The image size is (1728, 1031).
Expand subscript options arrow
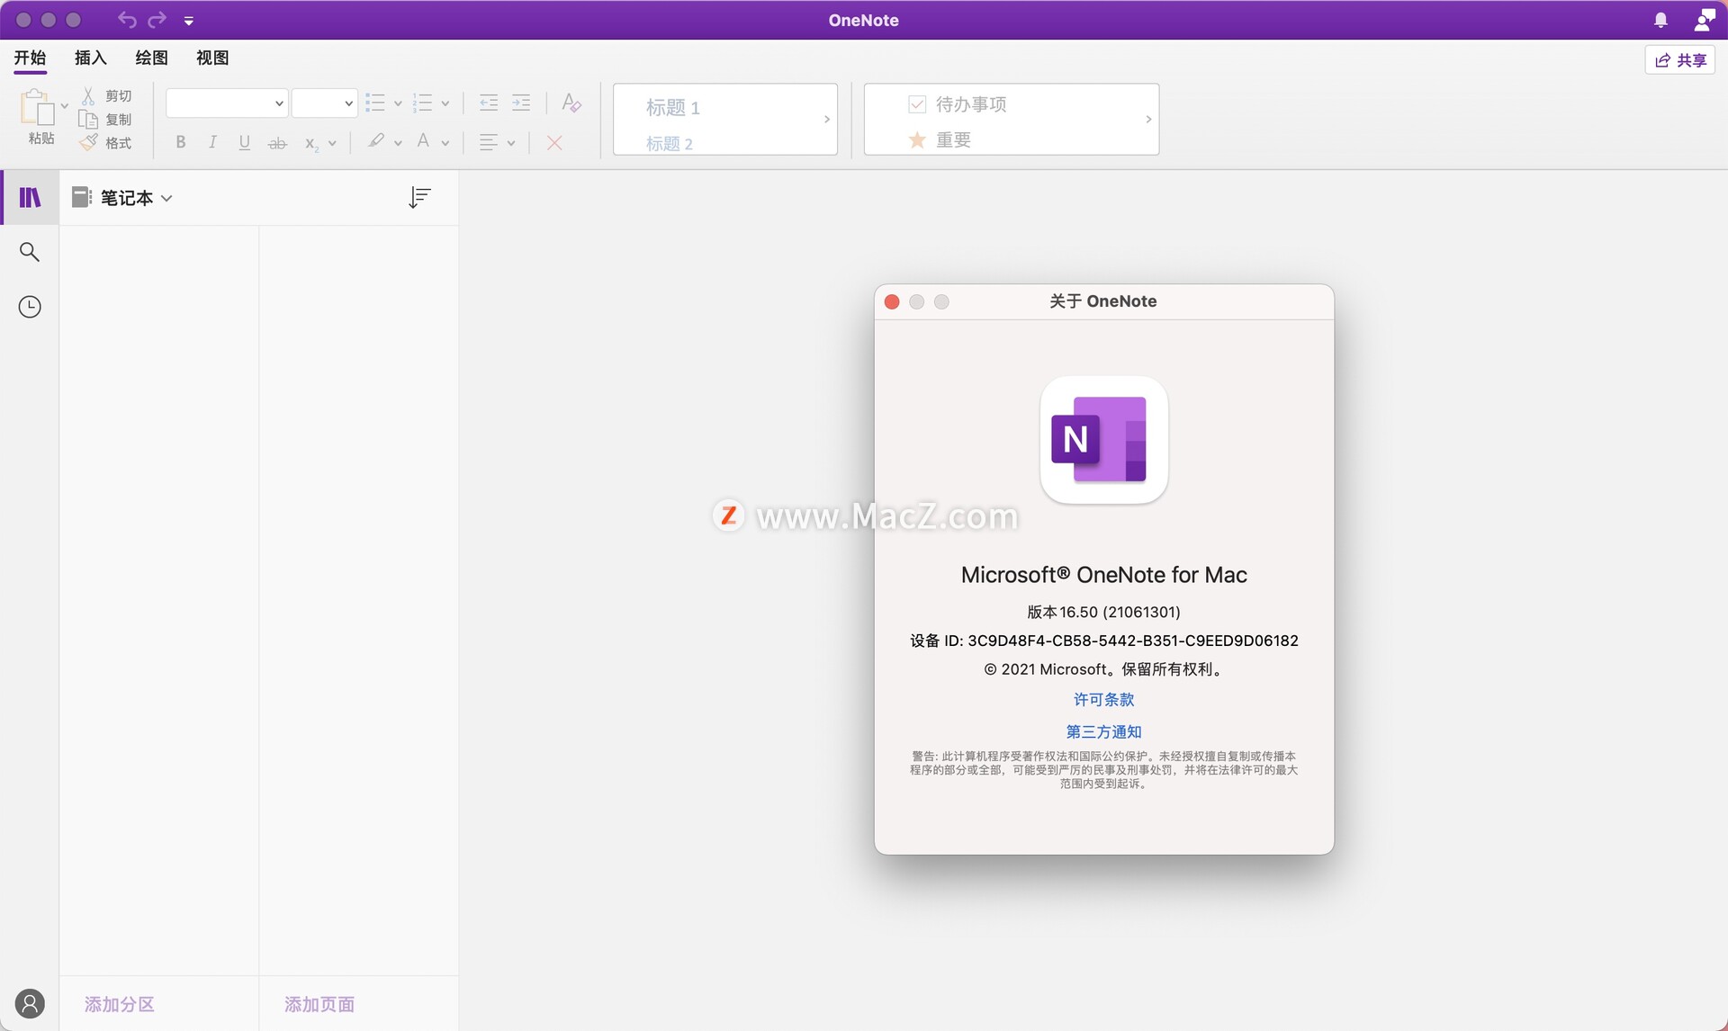coord(332,144)
